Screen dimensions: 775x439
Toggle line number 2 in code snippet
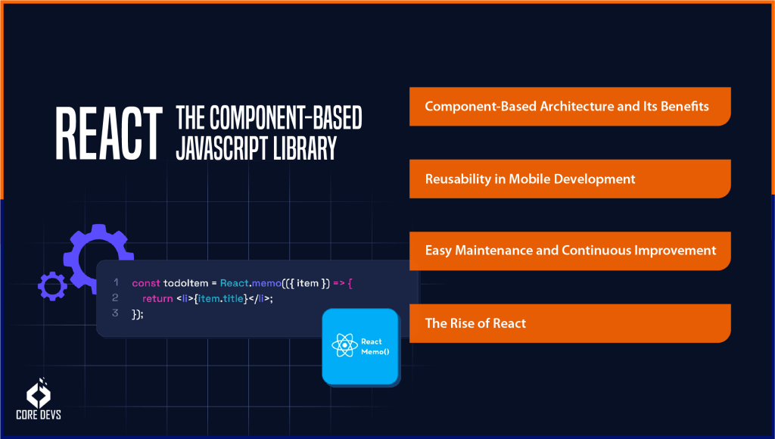point(115,298)
